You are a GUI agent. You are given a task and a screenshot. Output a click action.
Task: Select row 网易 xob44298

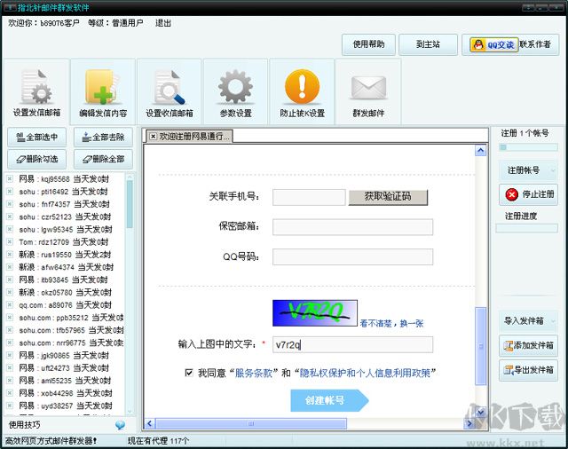tap(66, 393)
